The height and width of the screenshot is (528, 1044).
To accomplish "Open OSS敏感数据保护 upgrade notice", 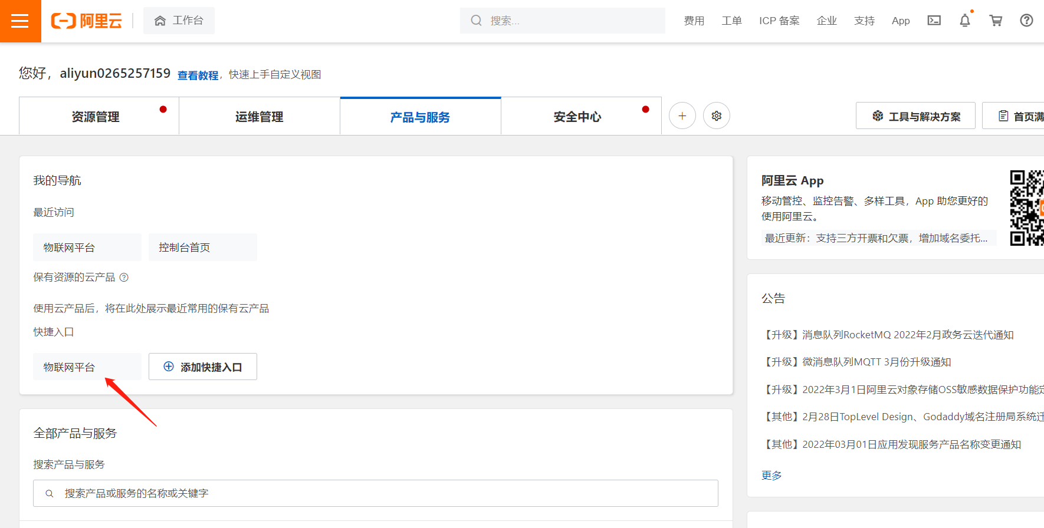I will tap(902, 390).
